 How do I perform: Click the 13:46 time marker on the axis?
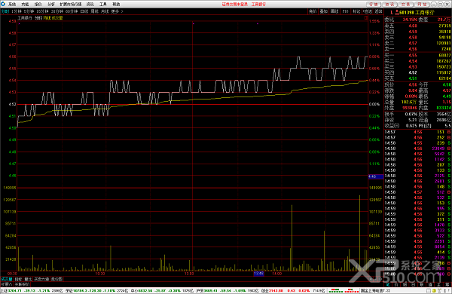tap(258, 274)
